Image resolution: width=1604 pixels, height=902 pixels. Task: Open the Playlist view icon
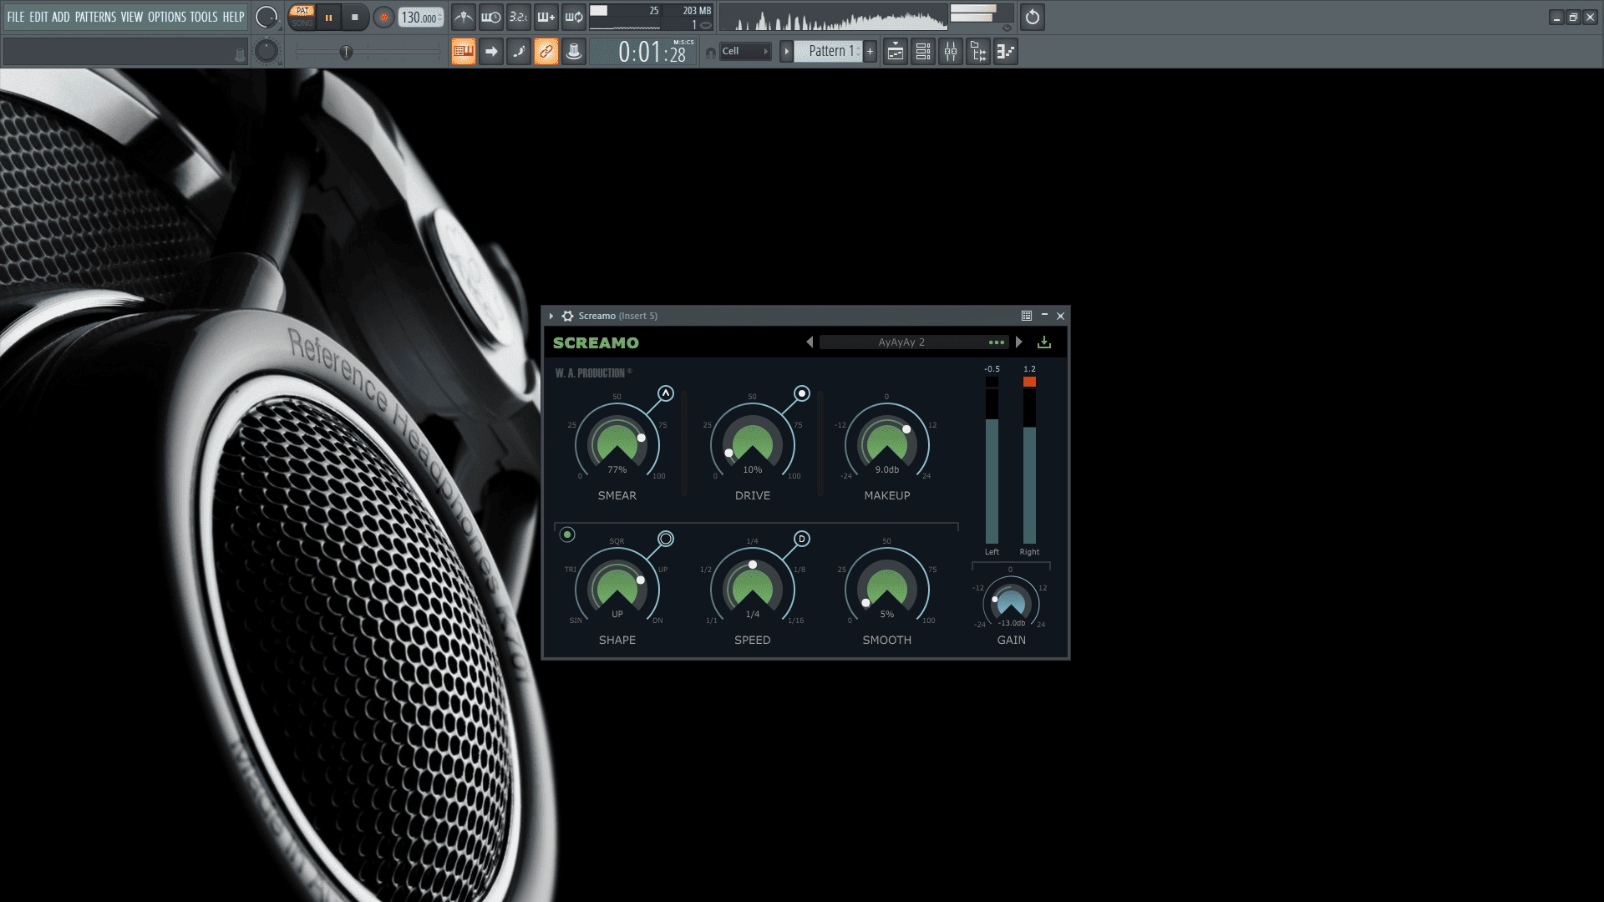click(x=896, y=52)
